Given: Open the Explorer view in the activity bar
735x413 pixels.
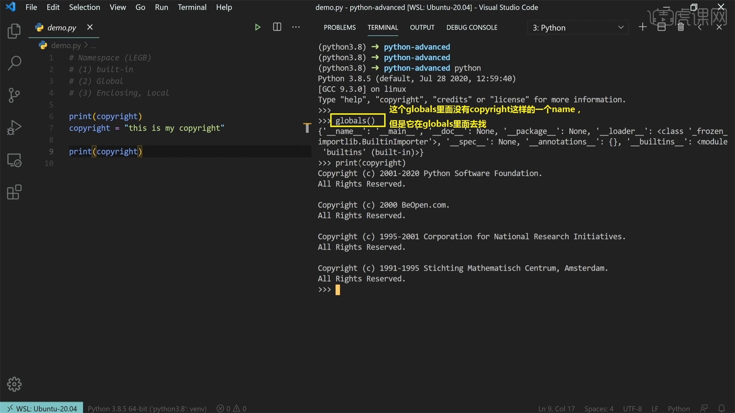Looking at the screenshot, I should point(14,31).
